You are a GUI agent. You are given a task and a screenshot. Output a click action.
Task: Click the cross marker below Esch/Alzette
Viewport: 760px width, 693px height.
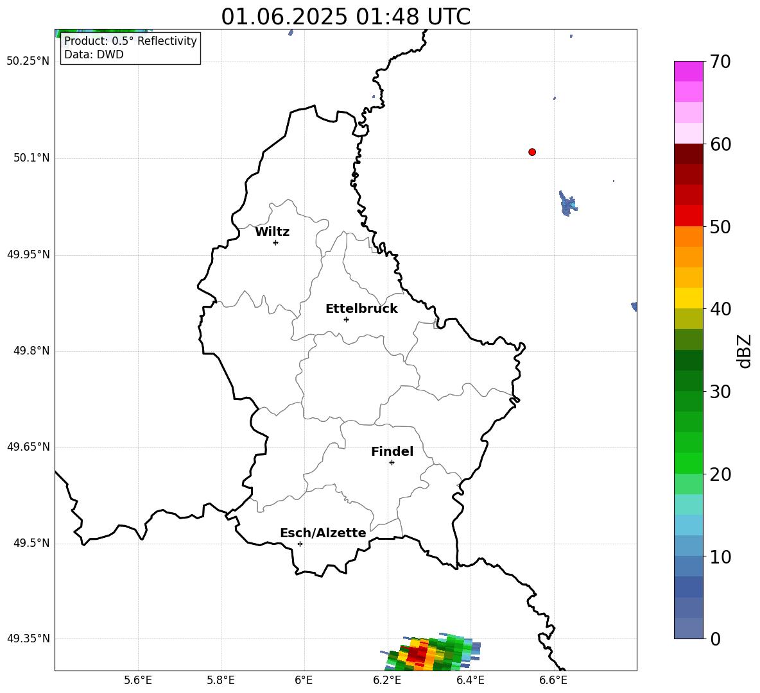[300, 544]
